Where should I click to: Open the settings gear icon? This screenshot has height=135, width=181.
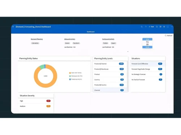click(164, 27)
